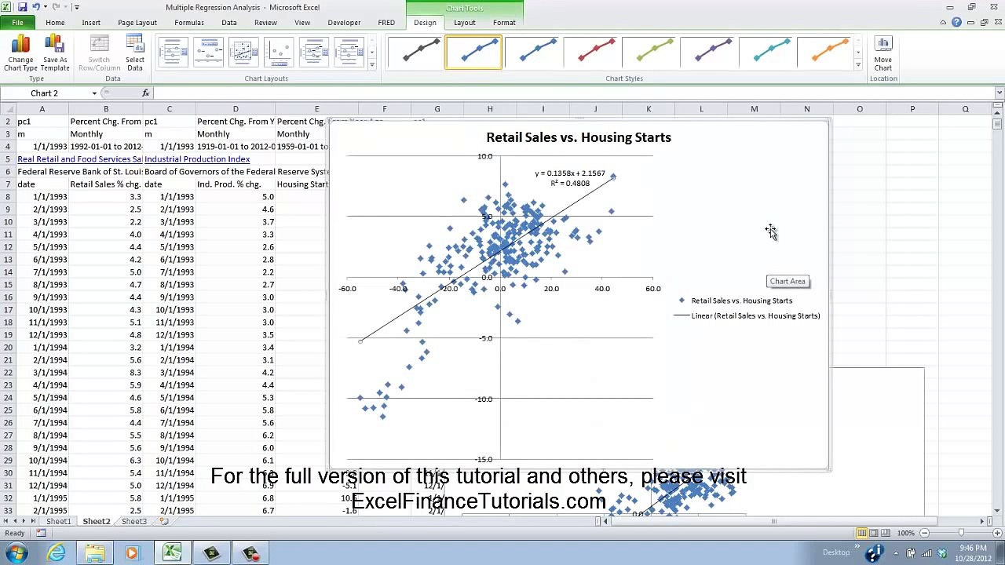This screenshot has height=565, width=1005.
Task: Click the zoom out minus button
Action: [x=924, y=534]
